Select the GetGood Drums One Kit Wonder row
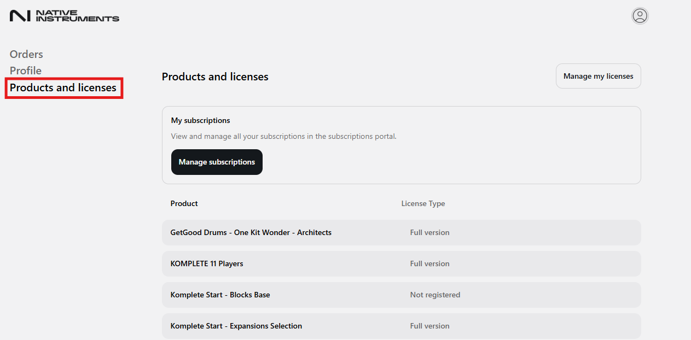The width and height of the screenshot is (691, 340). [401, 232]
